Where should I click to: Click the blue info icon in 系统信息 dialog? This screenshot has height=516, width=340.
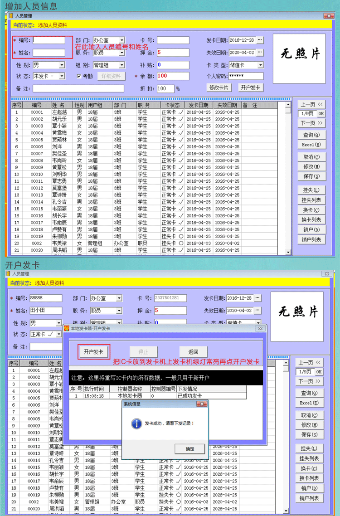pyautogui.click(x=136, y=424)
